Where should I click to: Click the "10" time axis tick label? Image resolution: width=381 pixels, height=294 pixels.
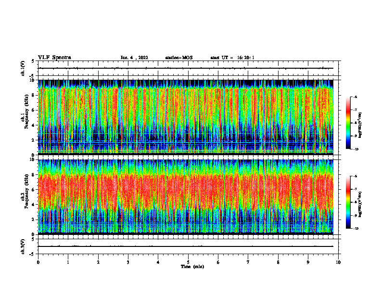[338, 262]
